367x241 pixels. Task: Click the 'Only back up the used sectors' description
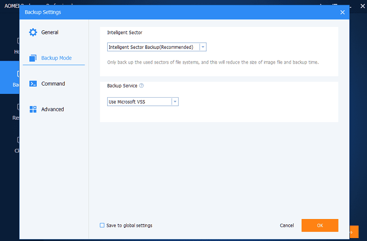pyautogui.click(x=213, y=62)
